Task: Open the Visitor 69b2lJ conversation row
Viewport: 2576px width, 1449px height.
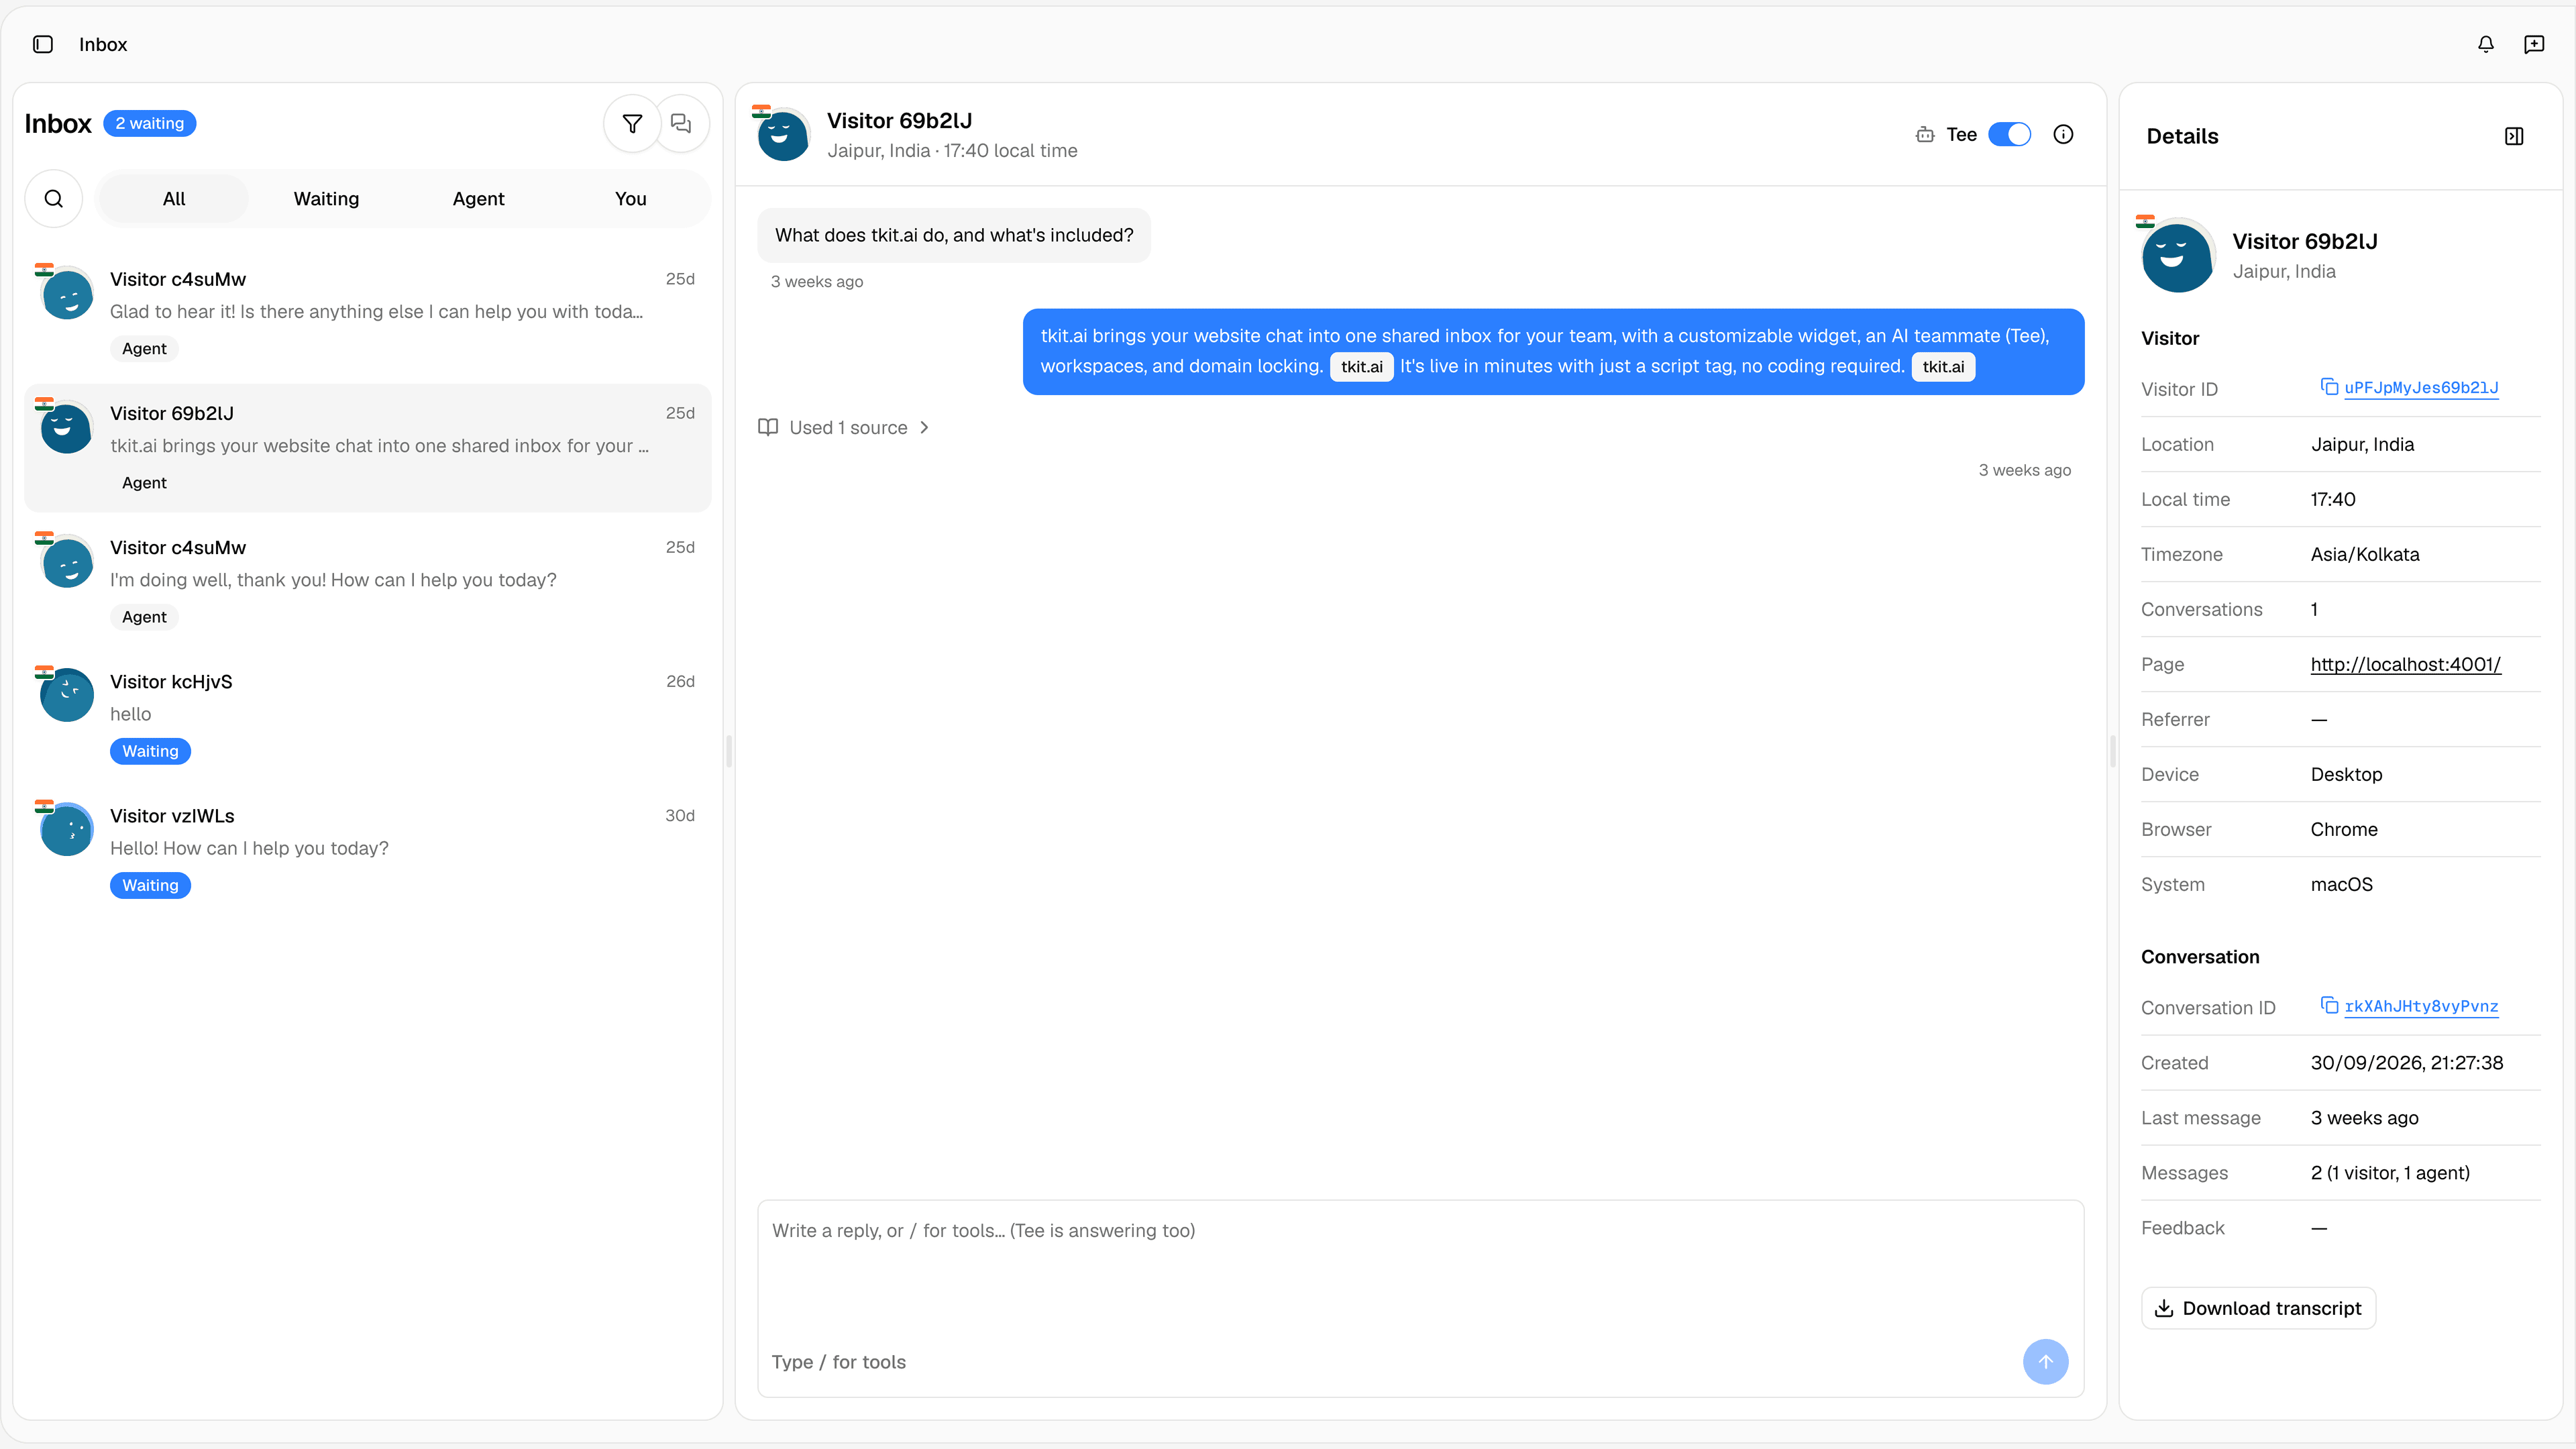Action: click(x=367, y=447)
